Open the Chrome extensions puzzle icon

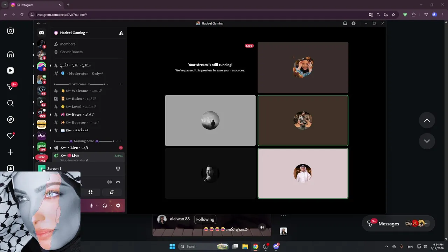pos(414,15)
